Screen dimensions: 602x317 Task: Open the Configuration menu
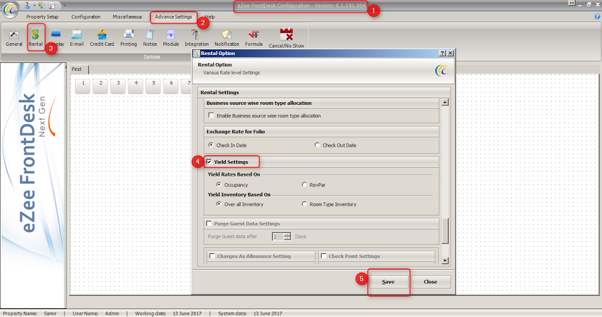point(86,17)
